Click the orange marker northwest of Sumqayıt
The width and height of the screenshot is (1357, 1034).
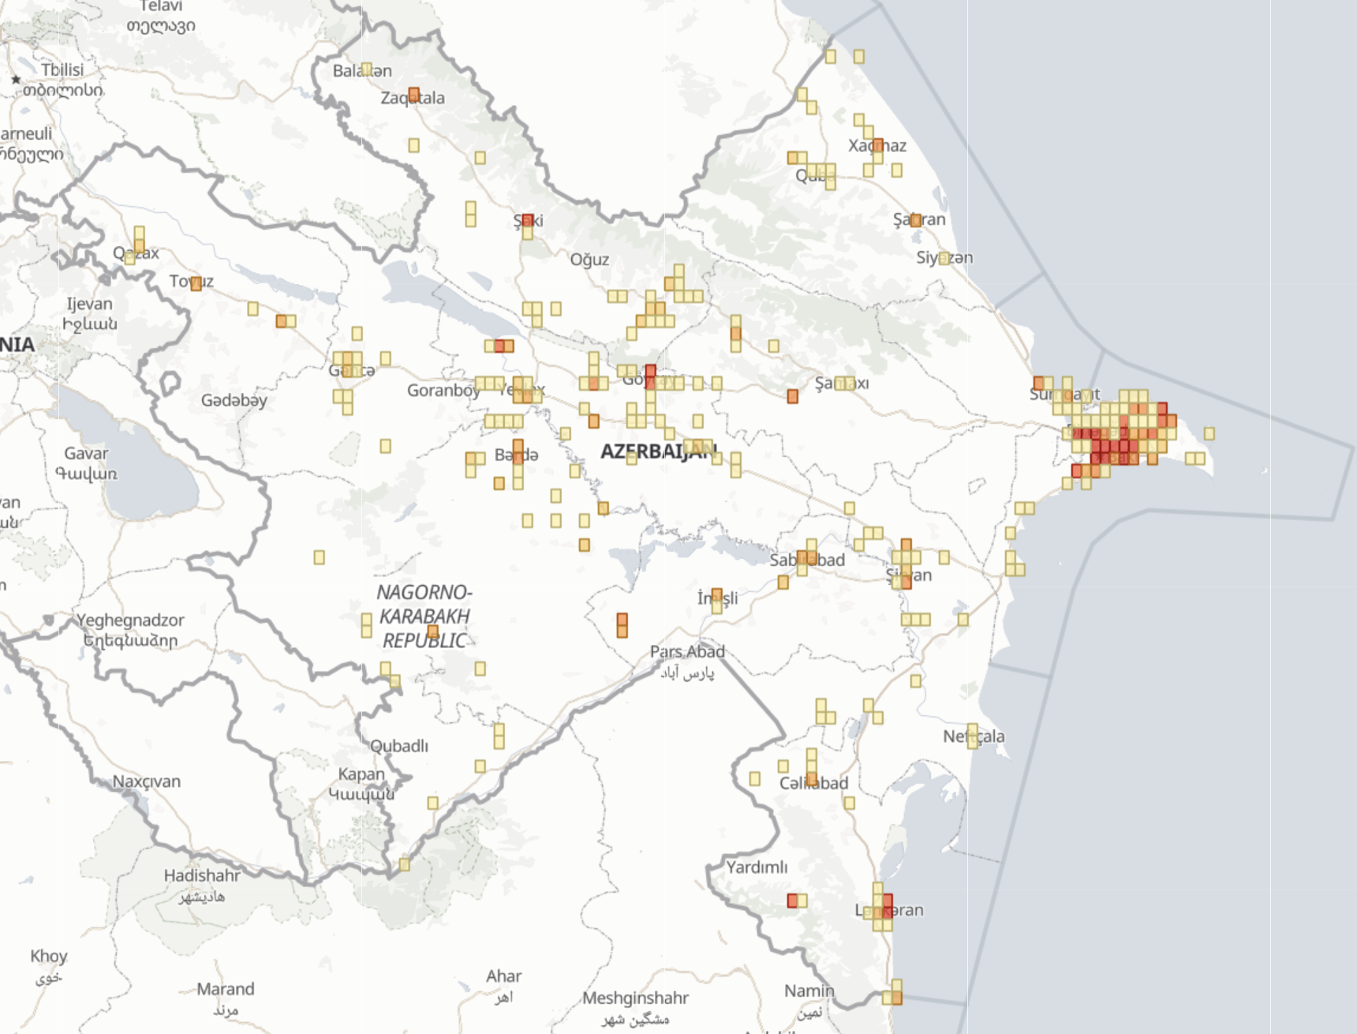coord(1038,383)
